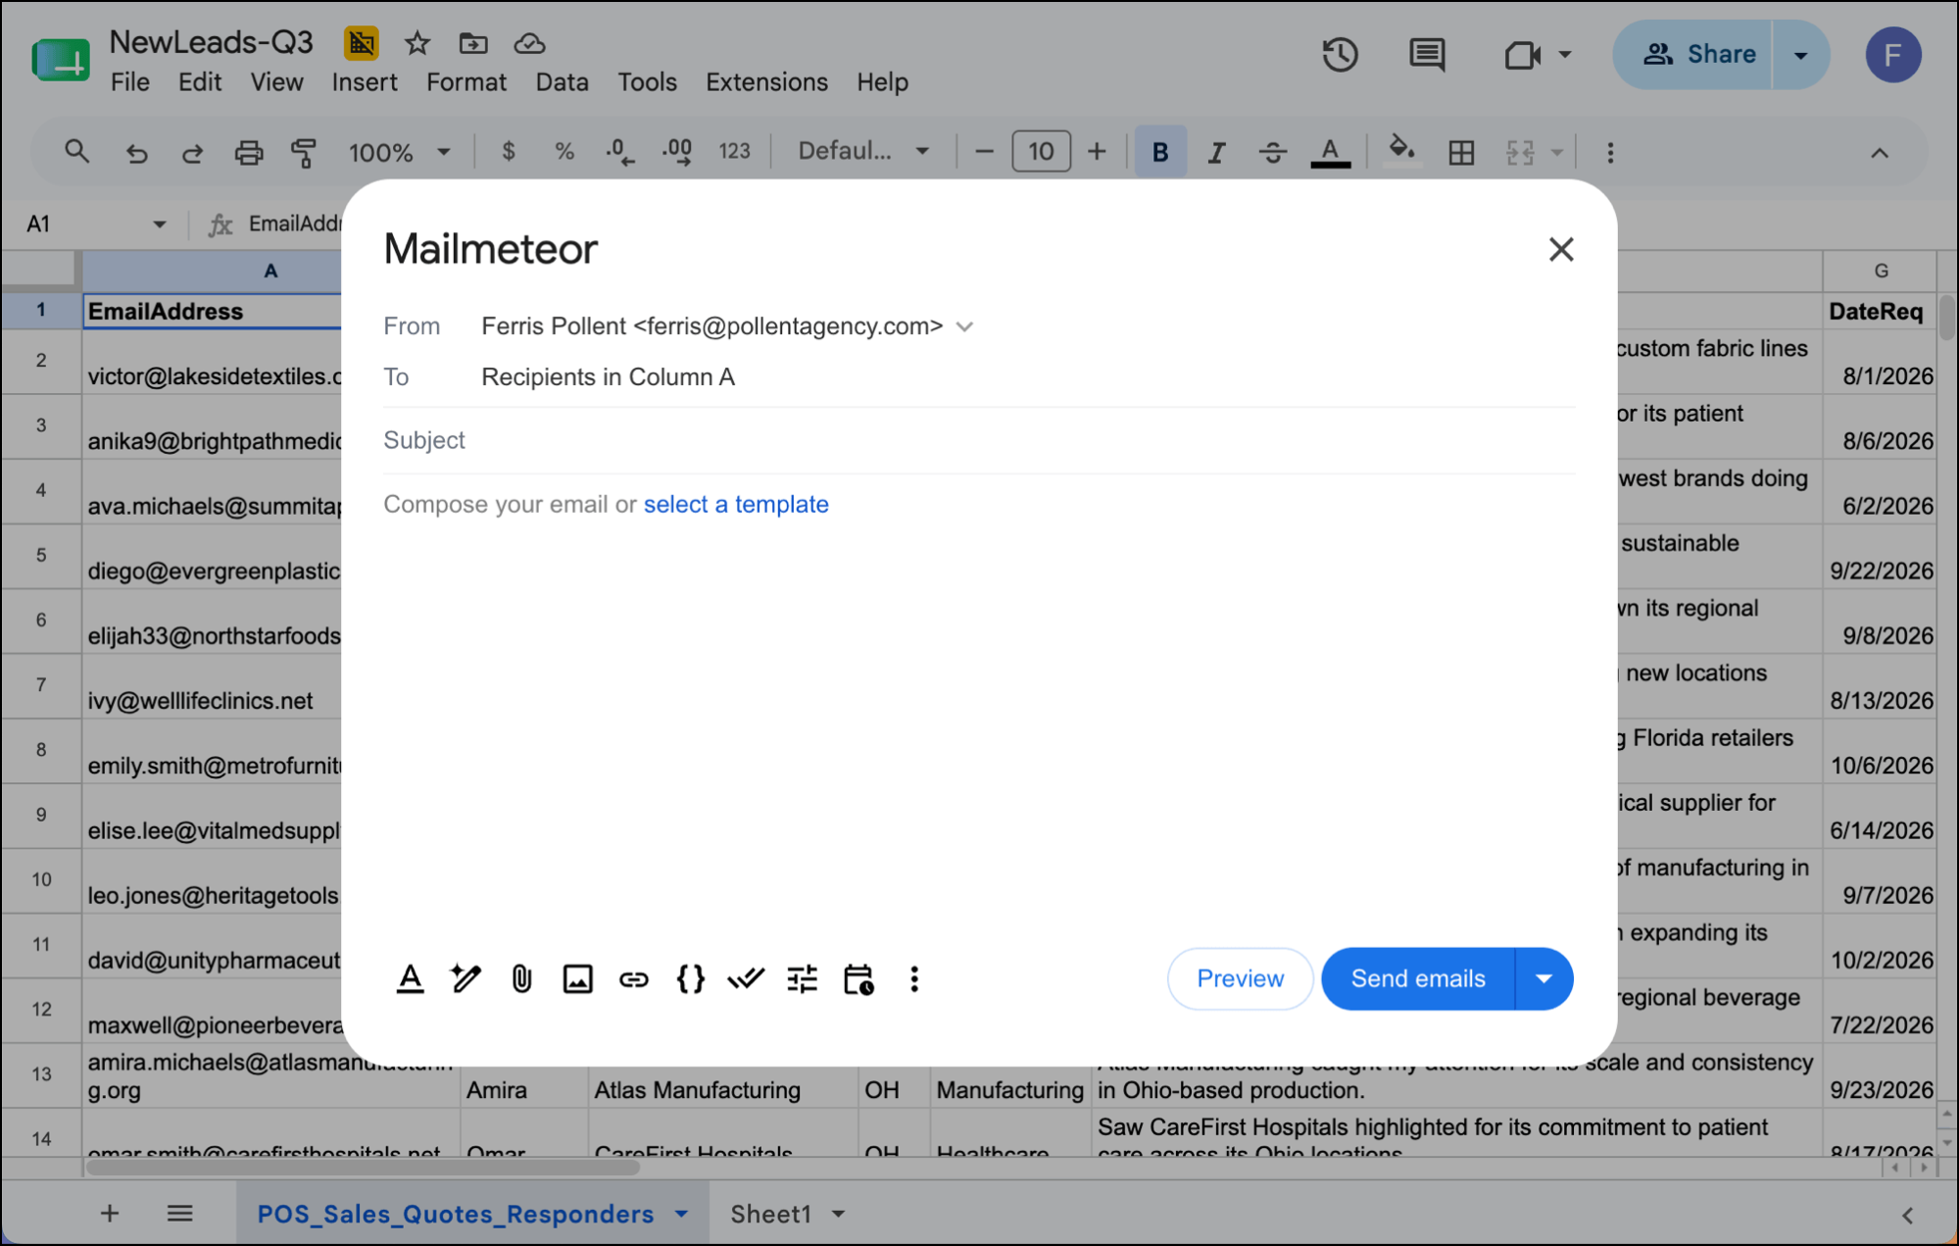
Task: Open the Data menu
Action: (x=562, y=82)
